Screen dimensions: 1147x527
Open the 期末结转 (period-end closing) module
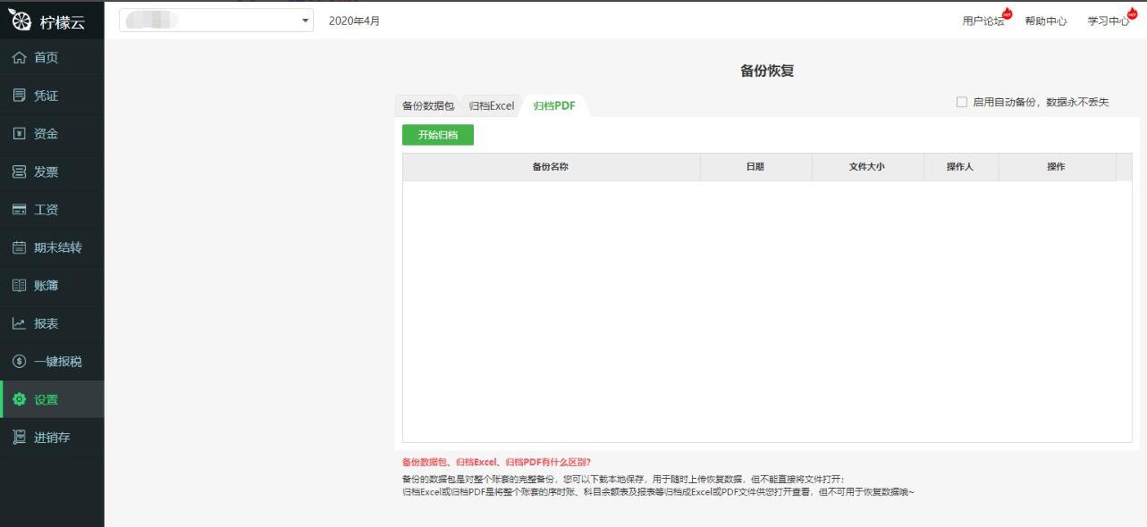click(x=49, y=247)
